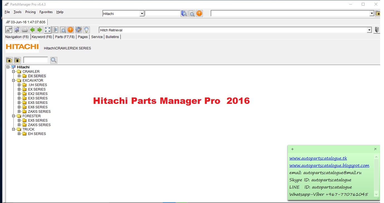The image size is (384, 203).
Task: Expand the .UH SERIES node
Action: pyautogui.click(x=19, y=85)
